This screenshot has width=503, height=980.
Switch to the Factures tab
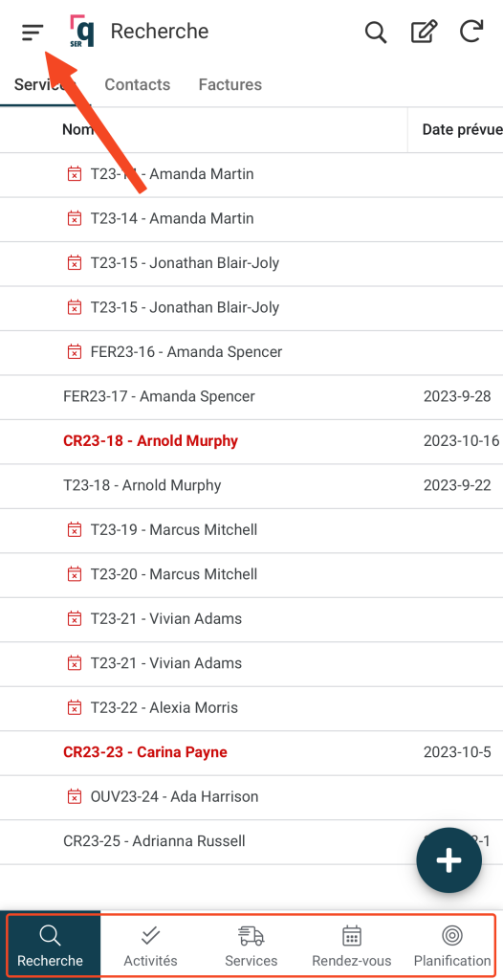click(x=230, y=84)
